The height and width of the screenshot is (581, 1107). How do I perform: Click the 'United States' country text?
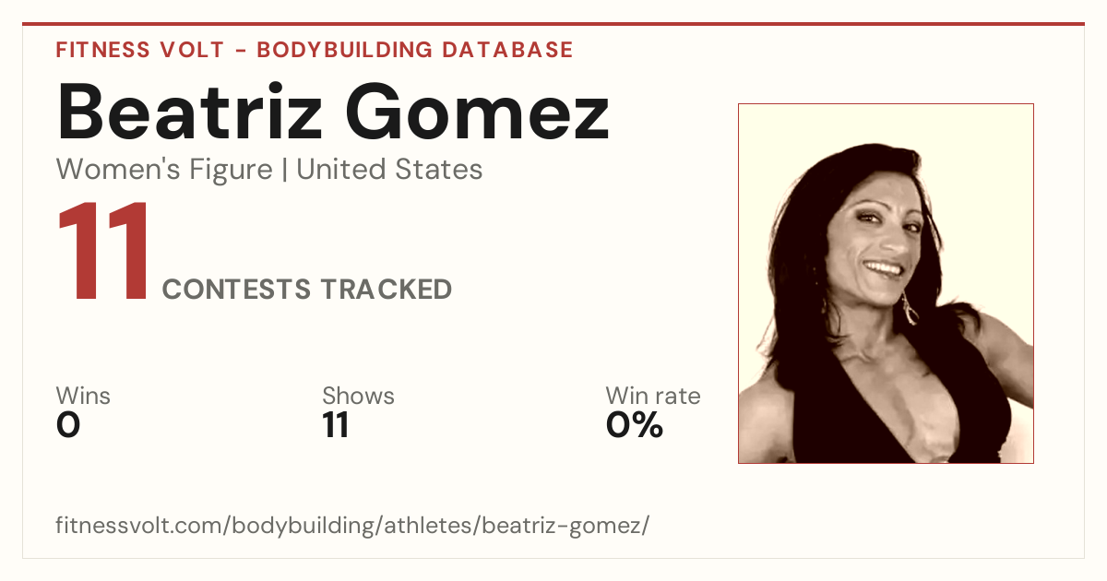point(389,170)
